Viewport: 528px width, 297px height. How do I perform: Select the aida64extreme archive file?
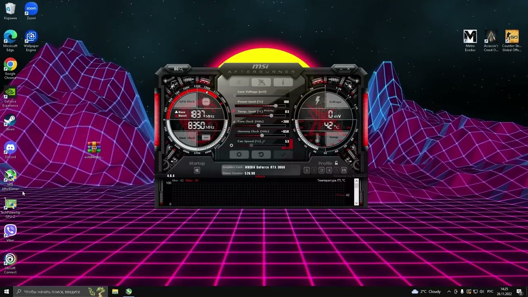94,150
